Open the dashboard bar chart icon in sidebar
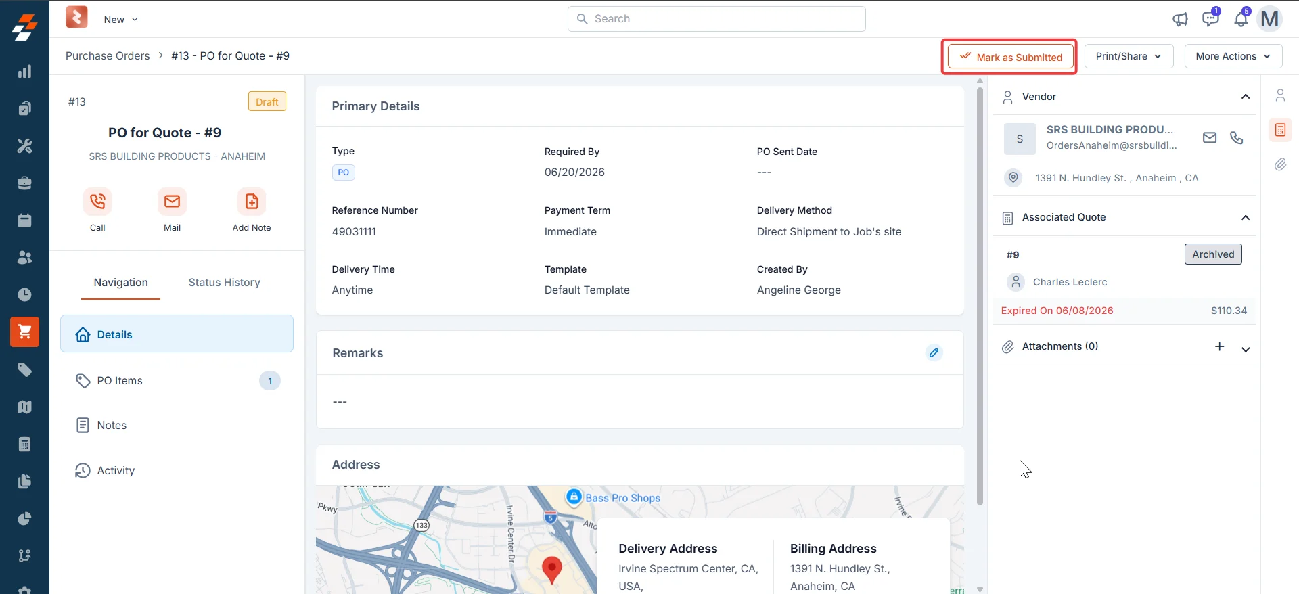This screenshot has width=1299, height=594. pyautogui.click(x=24, y=72)
